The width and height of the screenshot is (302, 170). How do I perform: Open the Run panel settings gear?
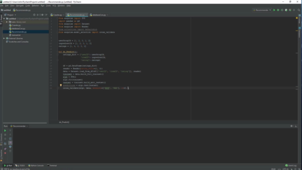(x=292, y=126)
